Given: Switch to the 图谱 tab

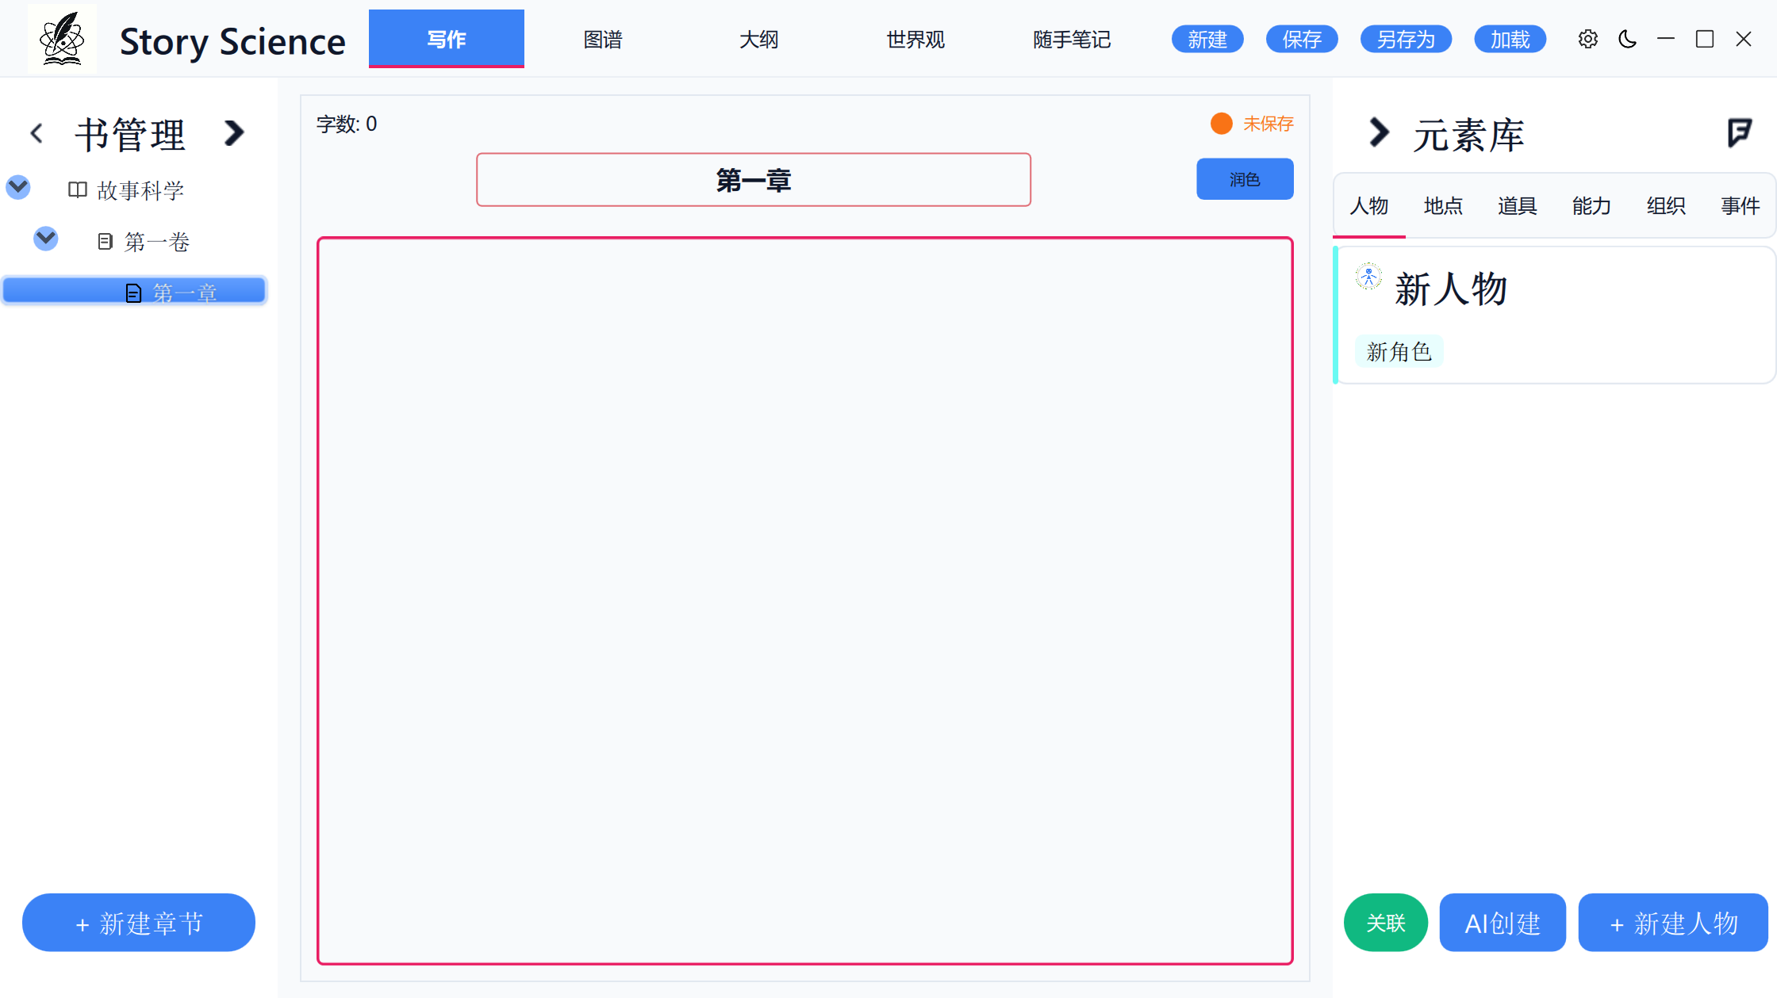Looking at the screenshot, I should (603, 39).
